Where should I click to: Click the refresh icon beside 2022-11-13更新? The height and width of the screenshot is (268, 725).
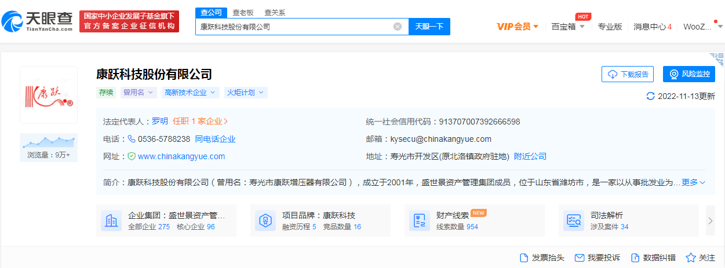pos(650,96)
